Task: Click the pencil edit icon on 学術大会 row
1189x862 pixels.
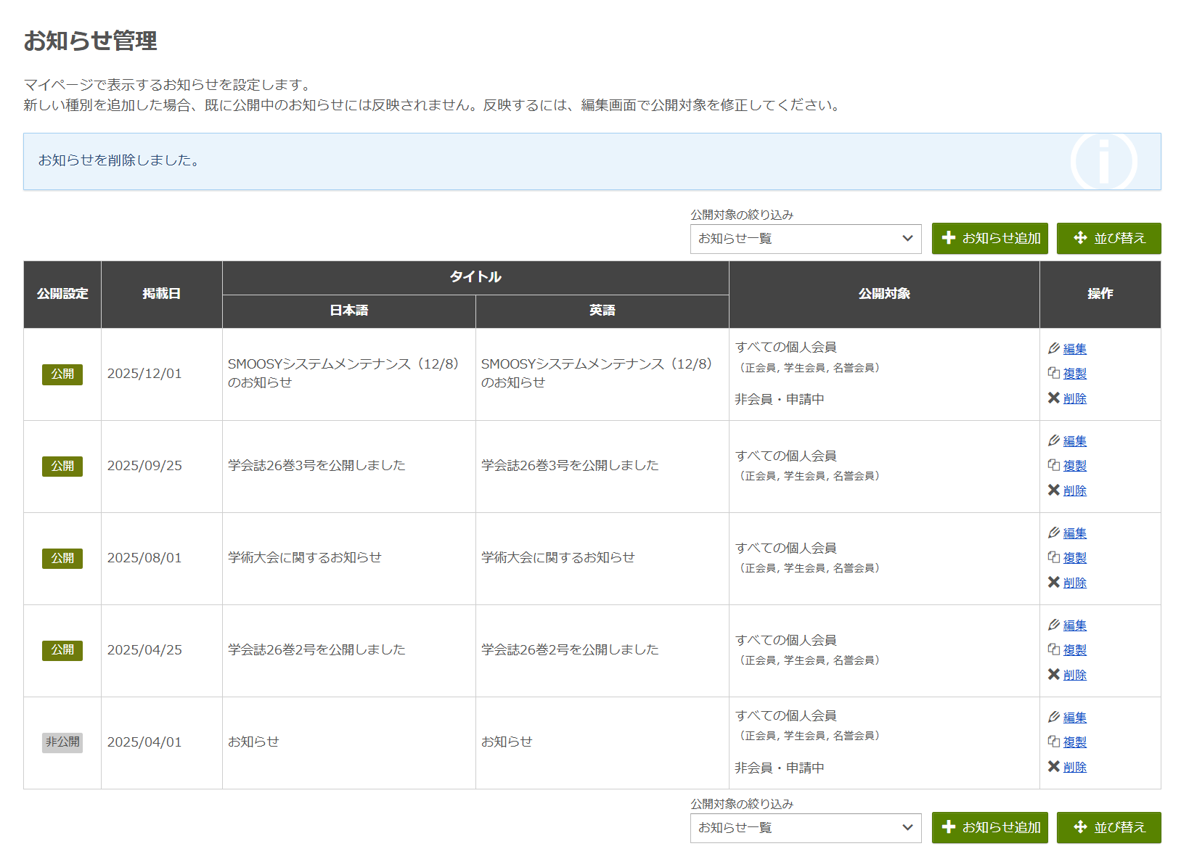Action: coord(1054,533)
